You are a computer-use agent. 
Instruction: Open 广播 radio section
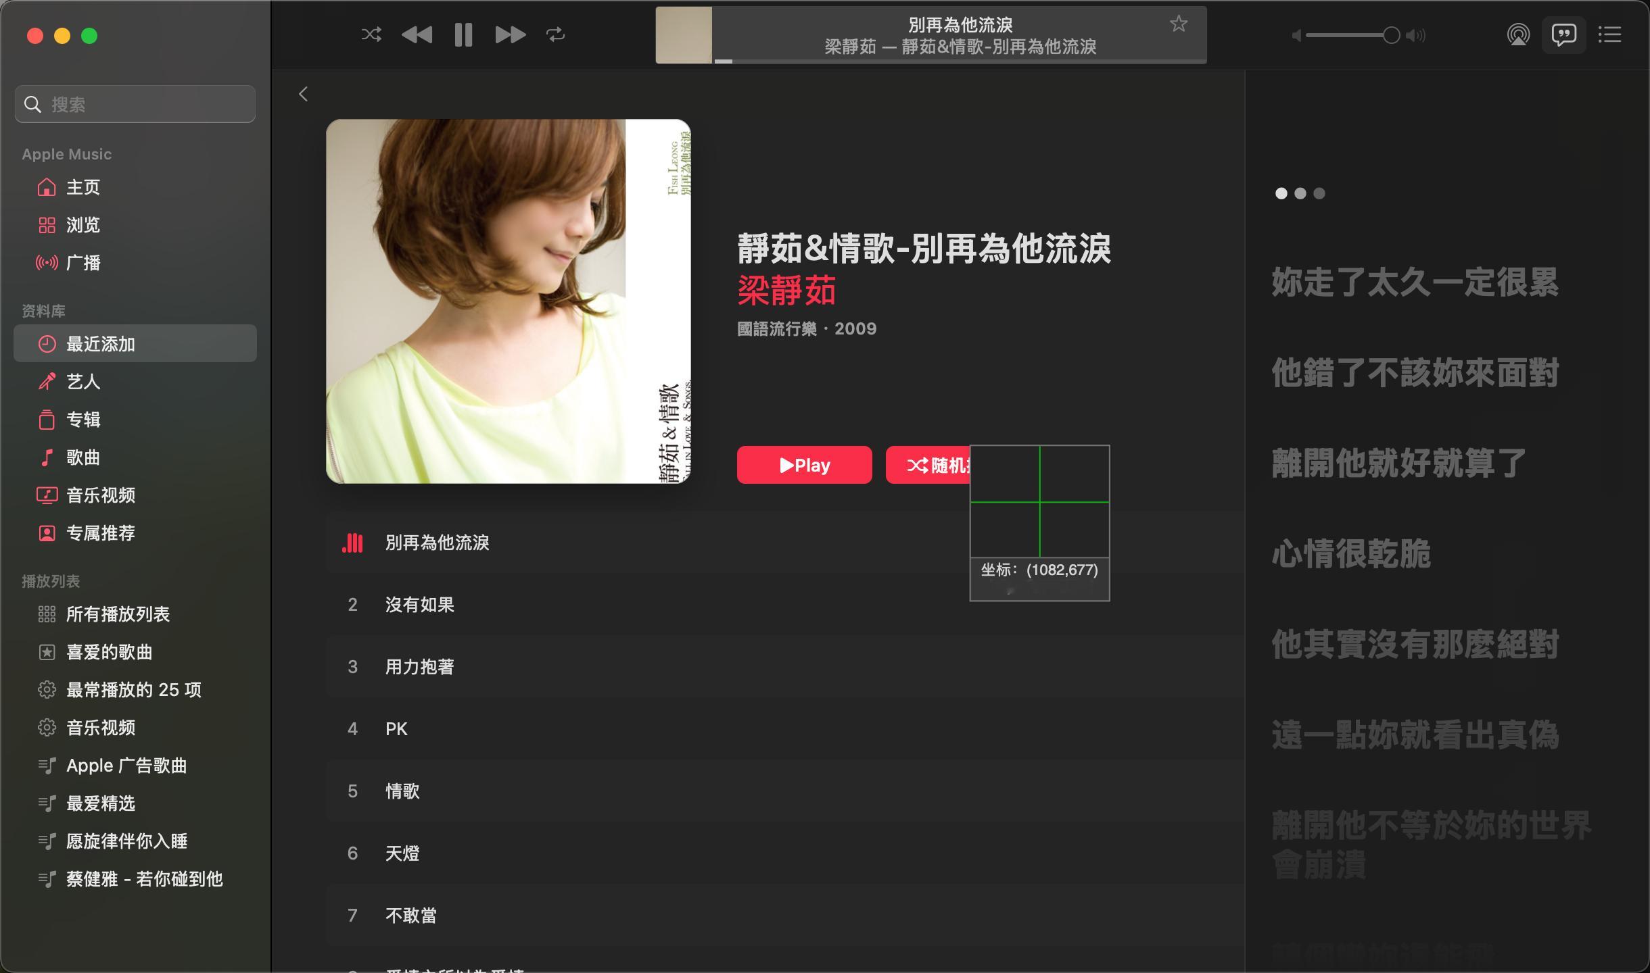click(135, 263)
